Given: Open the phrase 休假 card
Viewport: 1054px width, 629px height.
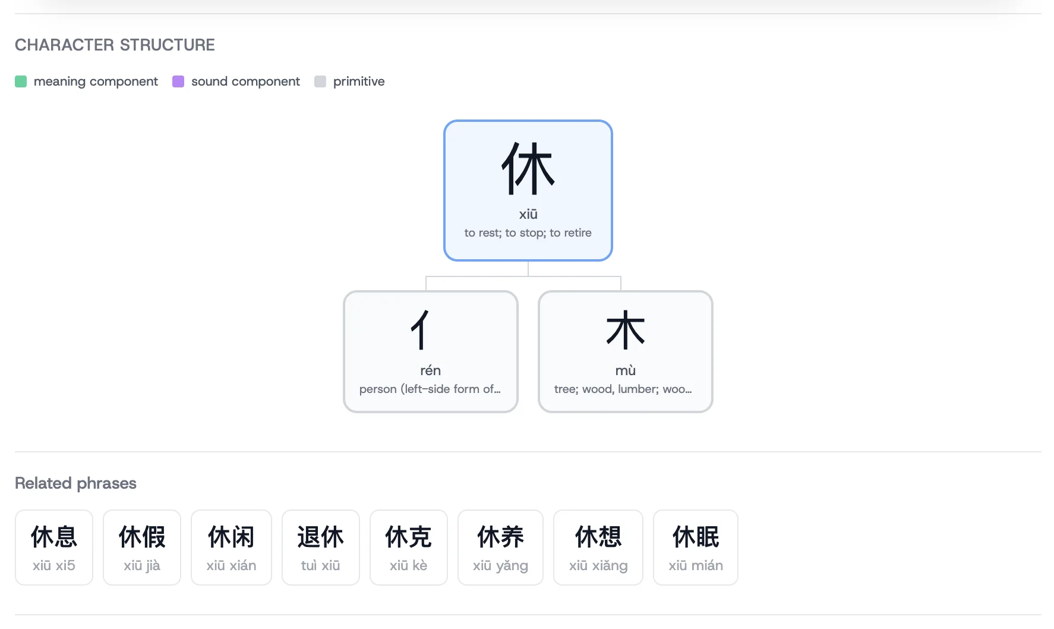Looking at the screenshot, I should [141, 547].
